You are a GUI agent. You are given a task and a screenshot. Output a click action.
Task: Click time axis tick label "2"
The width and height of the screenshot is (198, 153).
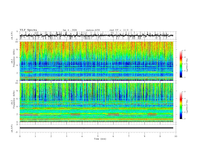pyautogui.click(x=51, y=136)
